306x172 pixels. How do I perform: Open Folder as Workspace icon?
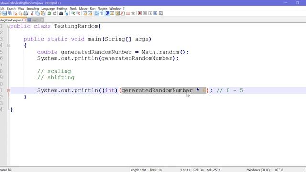coord(128,13)
